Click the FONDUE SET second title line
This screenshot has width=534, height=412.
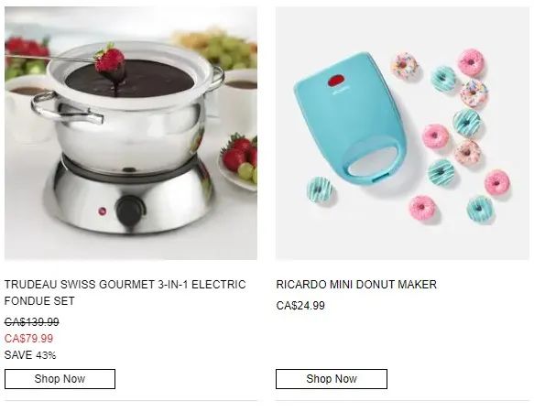39,301
